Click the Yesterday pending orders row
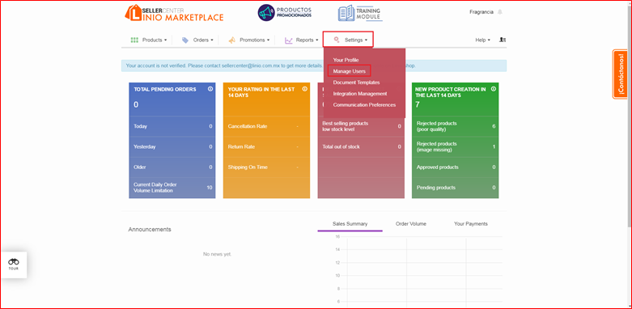This screenshot has width=632, height=309. 172,146
